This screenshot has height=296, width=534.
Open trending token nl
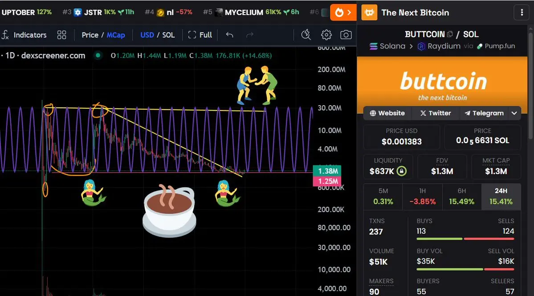[x=169, y=12]
